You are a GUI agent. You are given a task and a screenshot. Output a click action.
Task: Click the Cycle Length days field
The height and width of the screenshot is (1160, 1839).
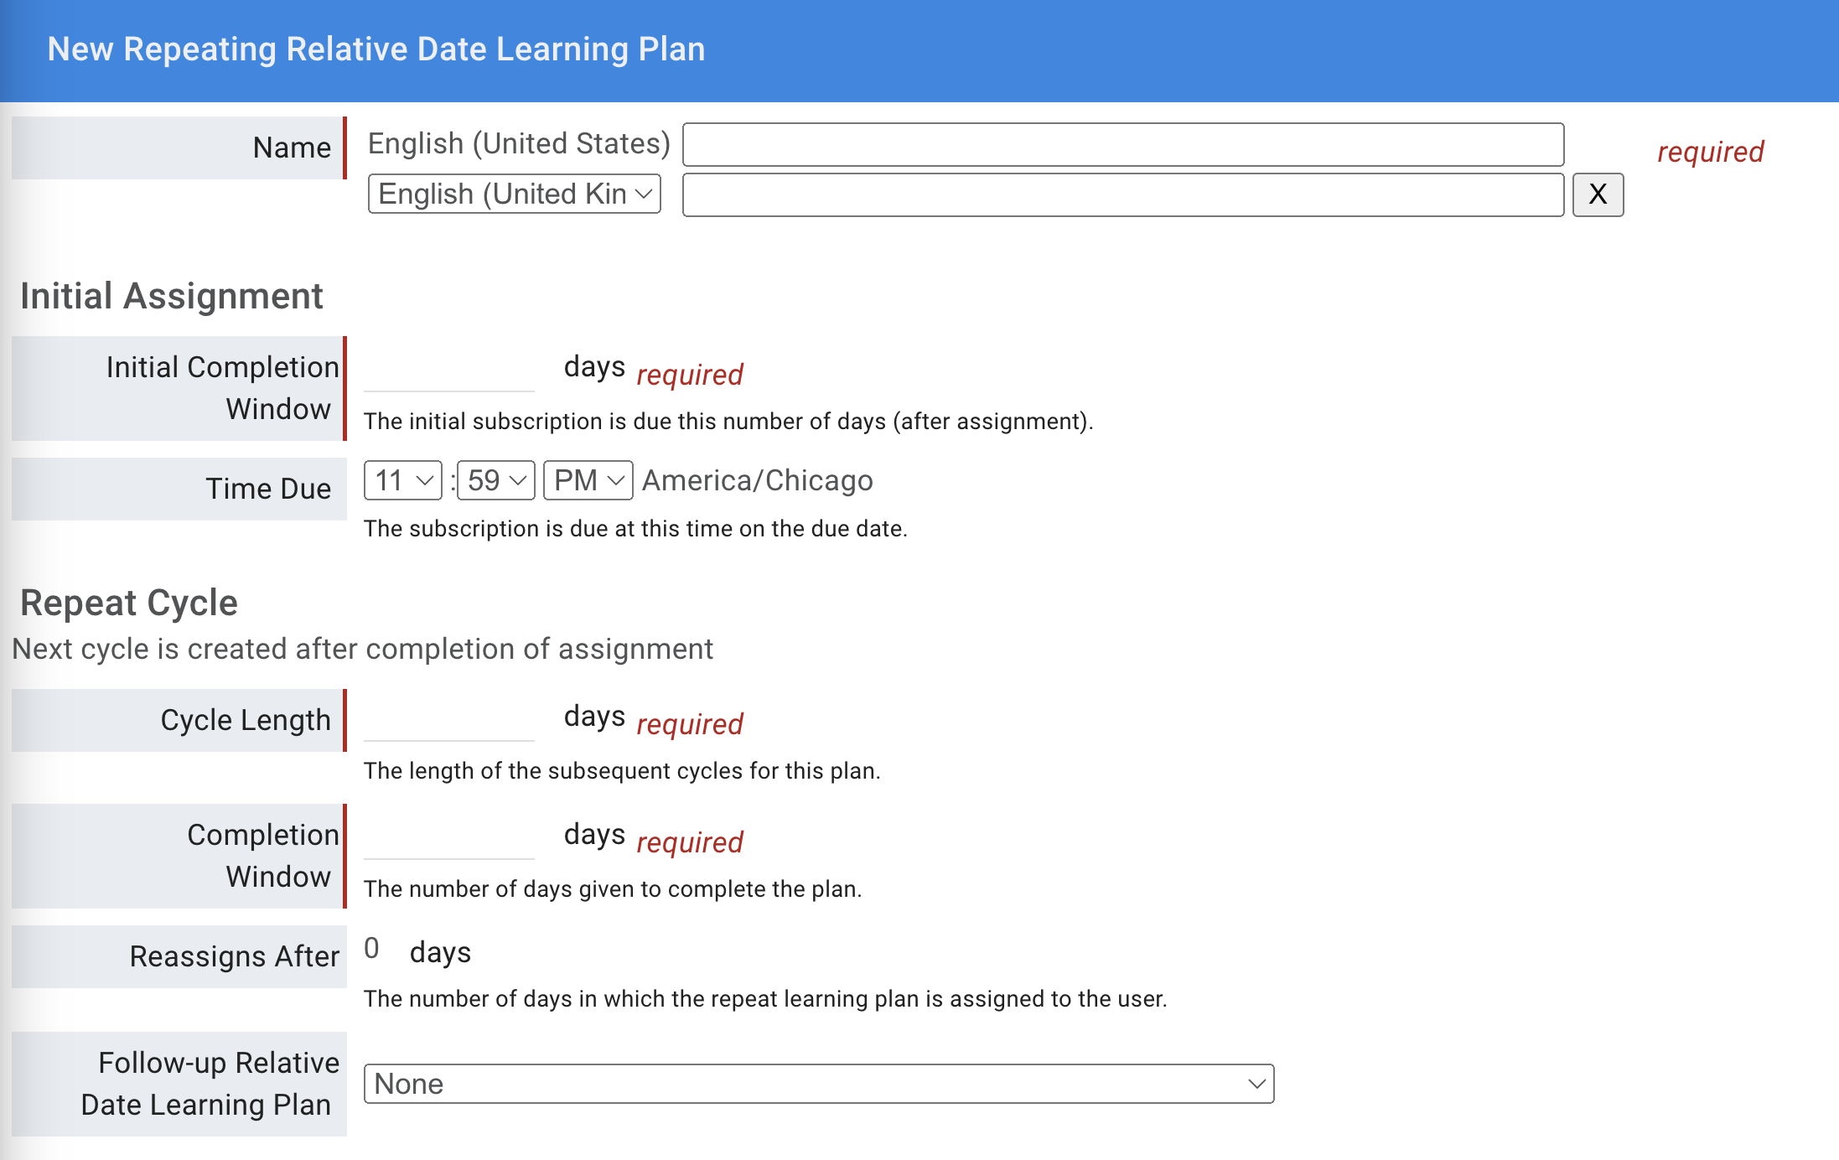tap(449, 722)
